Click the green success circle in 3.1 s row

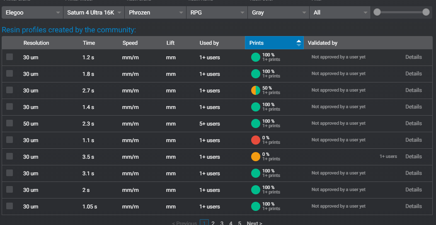256,173
